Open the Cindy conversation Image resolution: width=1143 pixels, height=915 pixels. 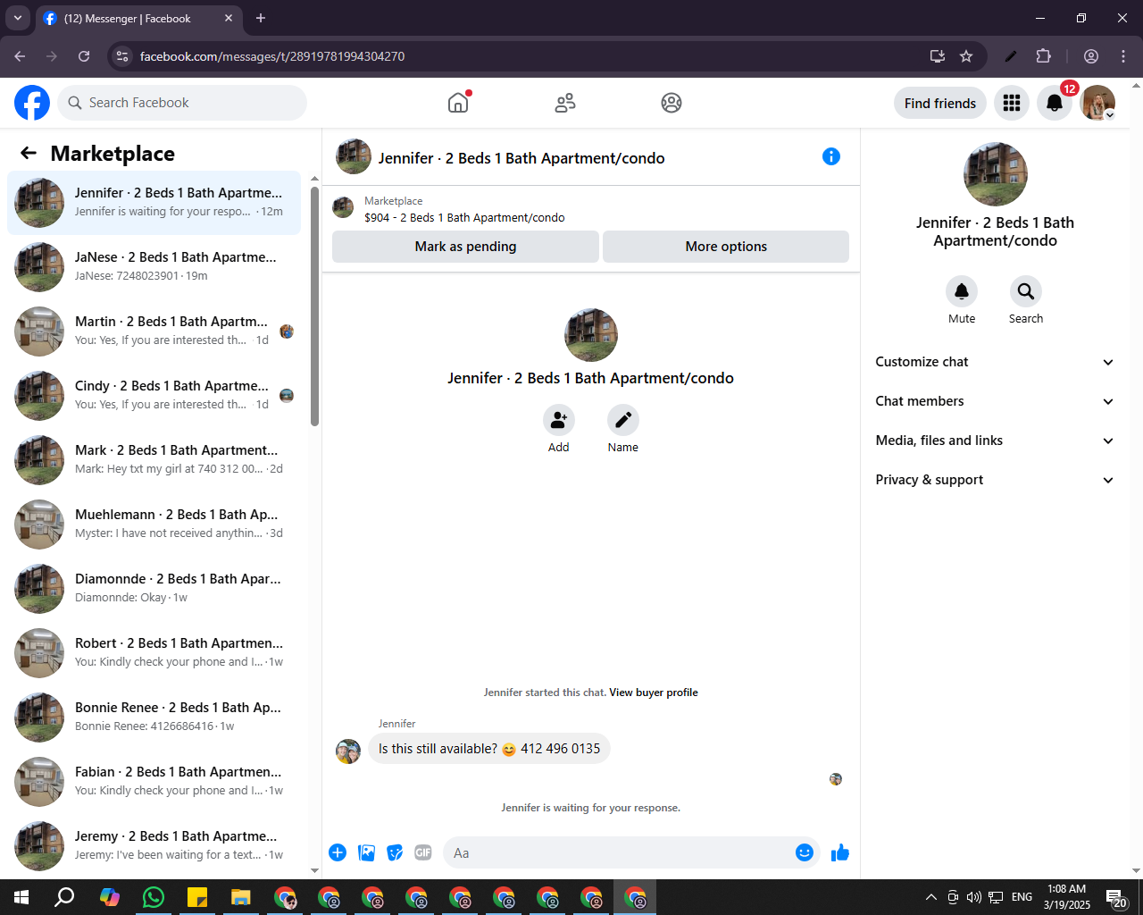(154, 396)
